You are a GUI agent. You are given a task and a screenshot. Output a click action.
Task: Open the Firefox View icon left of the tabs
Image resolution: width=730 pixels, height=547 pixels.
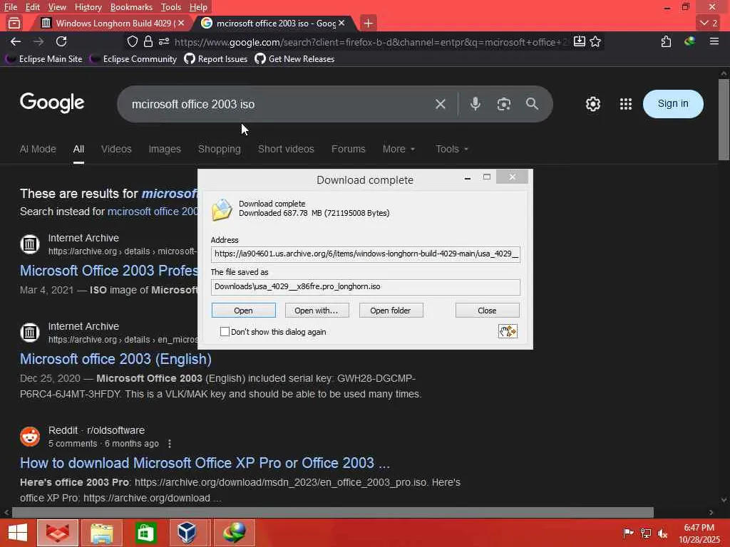(x=14, y=23)
